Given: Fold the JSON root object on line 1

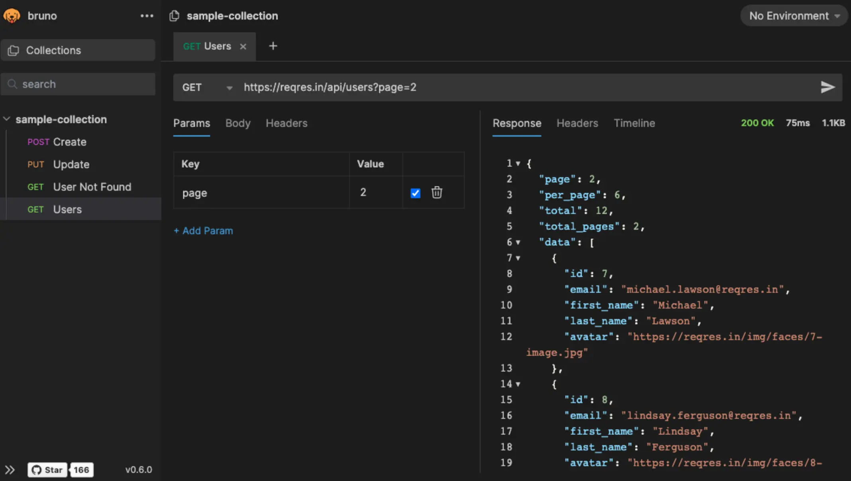Looking at the screenshot, I should coord(518,164).
